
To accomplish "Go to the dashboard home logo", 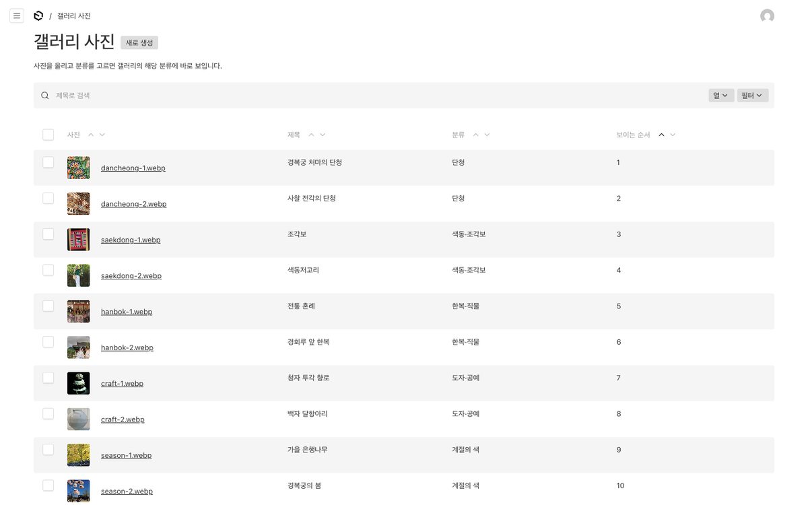I will coord(38,15).
